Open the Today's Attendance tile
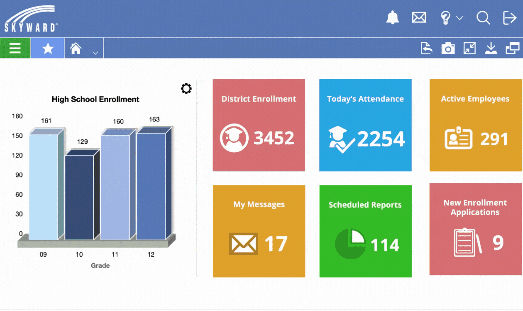Screen dimensions: 523x311 (x=365, y=125)
